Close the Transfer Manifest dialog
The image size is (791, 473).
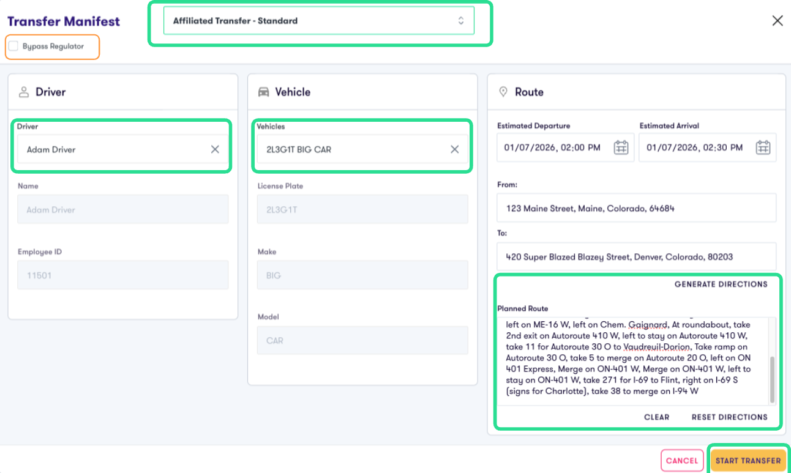point(778,21)
